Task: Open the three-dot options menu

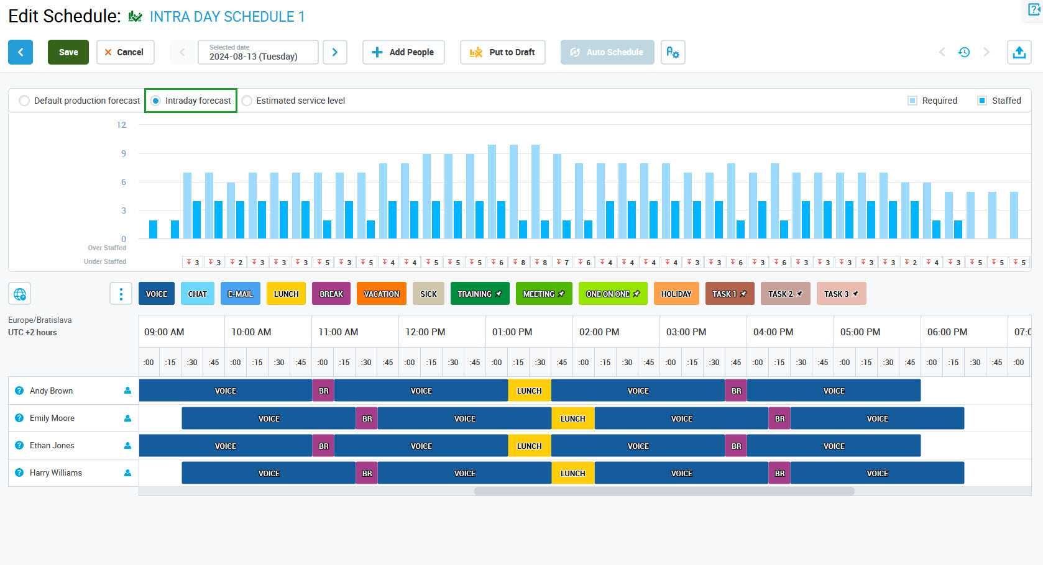Action: pyautogui.click(x=121, y=294)
